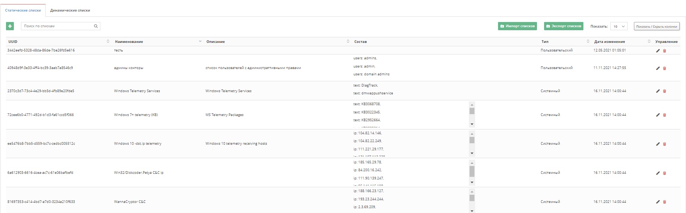The width and height of the screenshot is (686, 213).
Task: Edit the 'тесть' list with pencil icon
Action: pos(658,51)
